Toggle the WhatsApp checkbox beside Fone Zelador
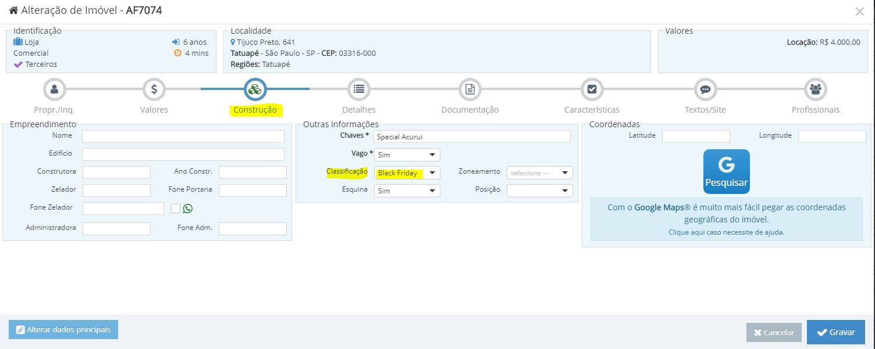The image size is (875, 349). [x=176, y=208]
